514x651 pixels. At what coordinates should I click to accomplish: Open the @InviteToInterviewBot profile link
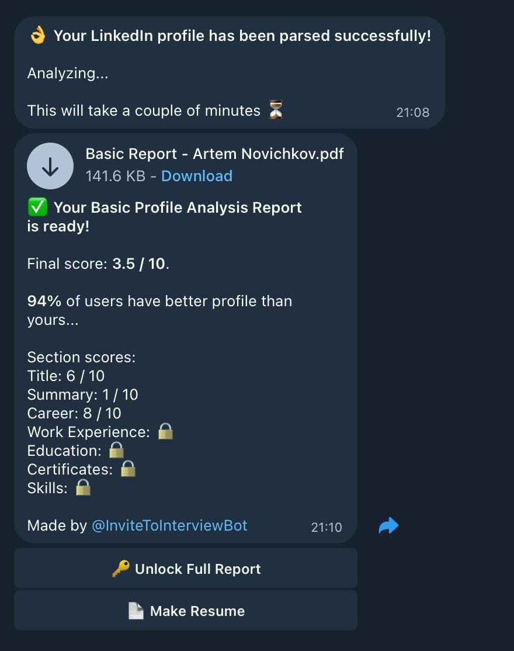click(x=169, y=525)
